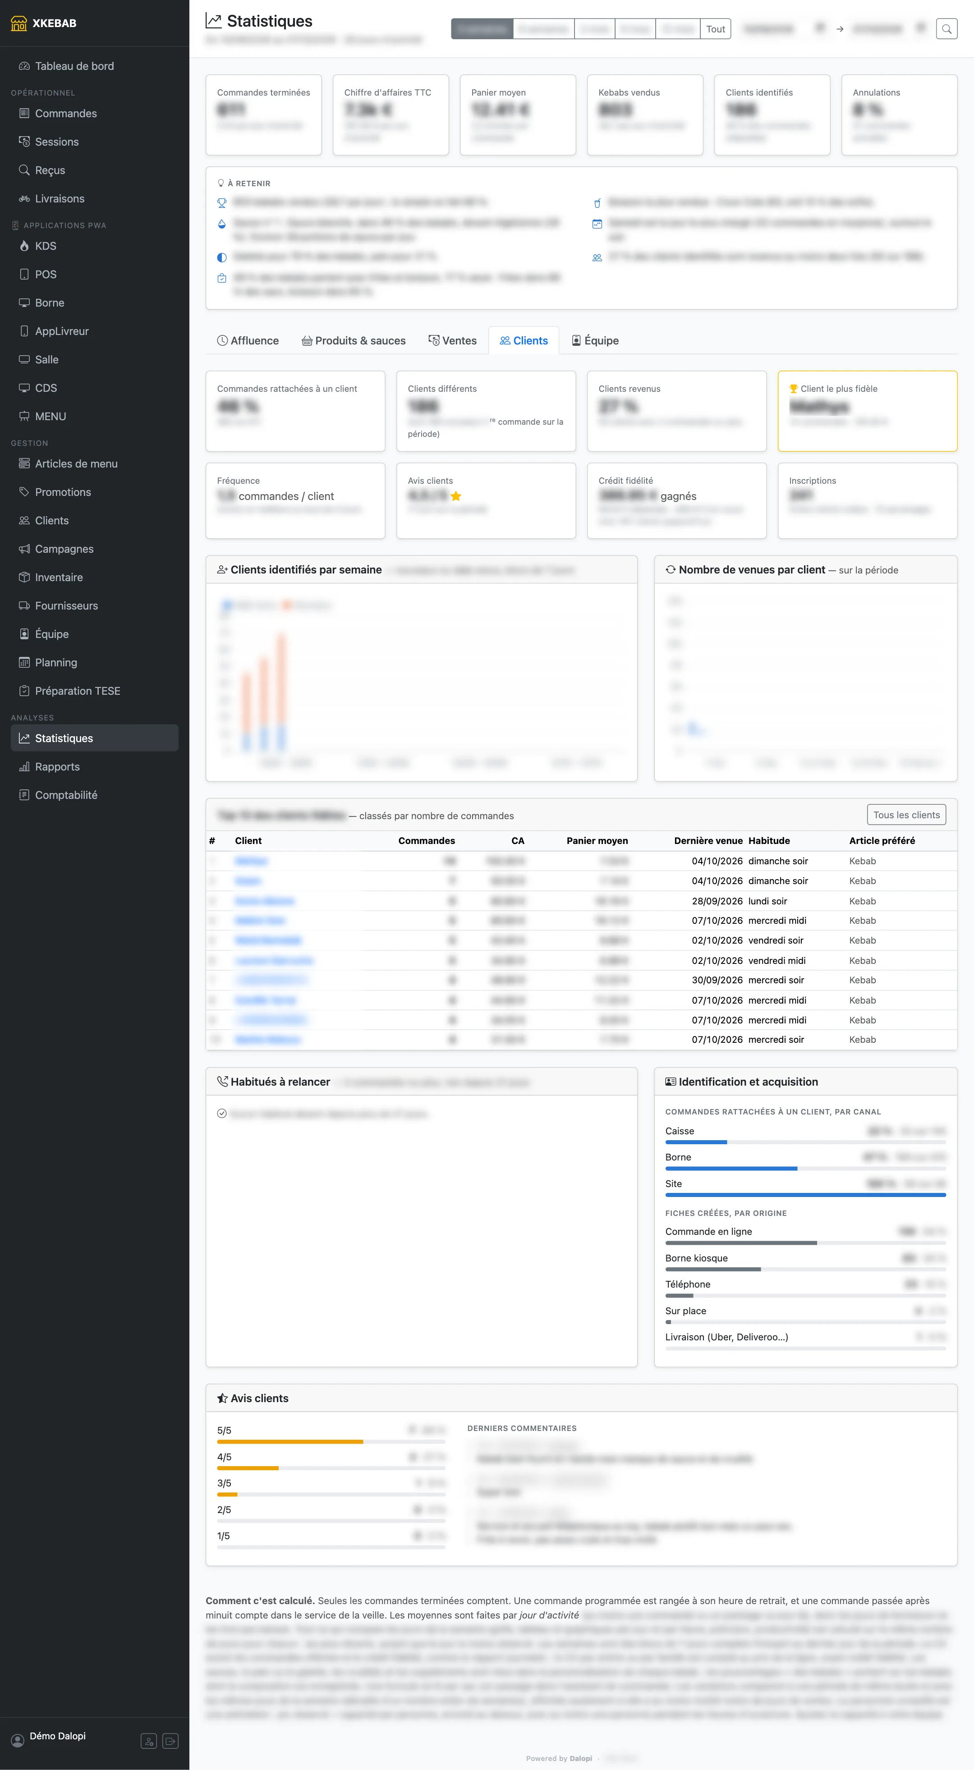Click Tous les clients button
This screenshot has width=974, height=1770.
(906, 815)
